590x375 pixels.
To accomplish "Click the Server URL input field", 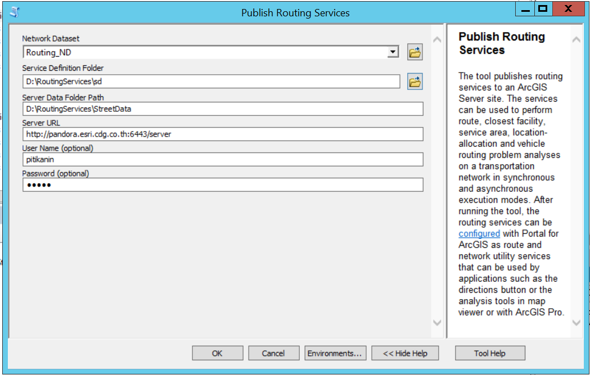I will click(x=223, y=134).
